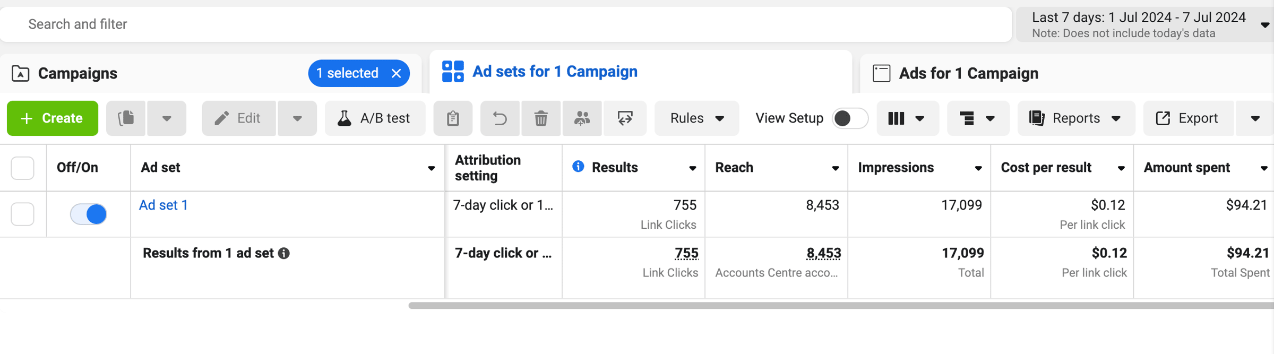This screenshot has height=354, width=1274.
Task: Open the breakdown rows icon dropdown
Action: [x=977, y=118]
